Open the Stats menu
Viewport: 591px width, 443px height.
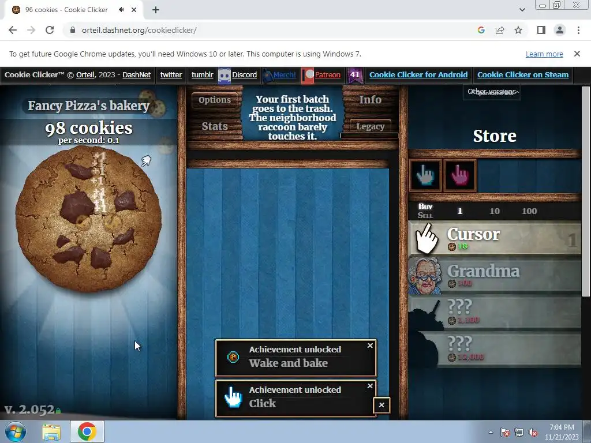pyautogui.click(x=215, y=126)
